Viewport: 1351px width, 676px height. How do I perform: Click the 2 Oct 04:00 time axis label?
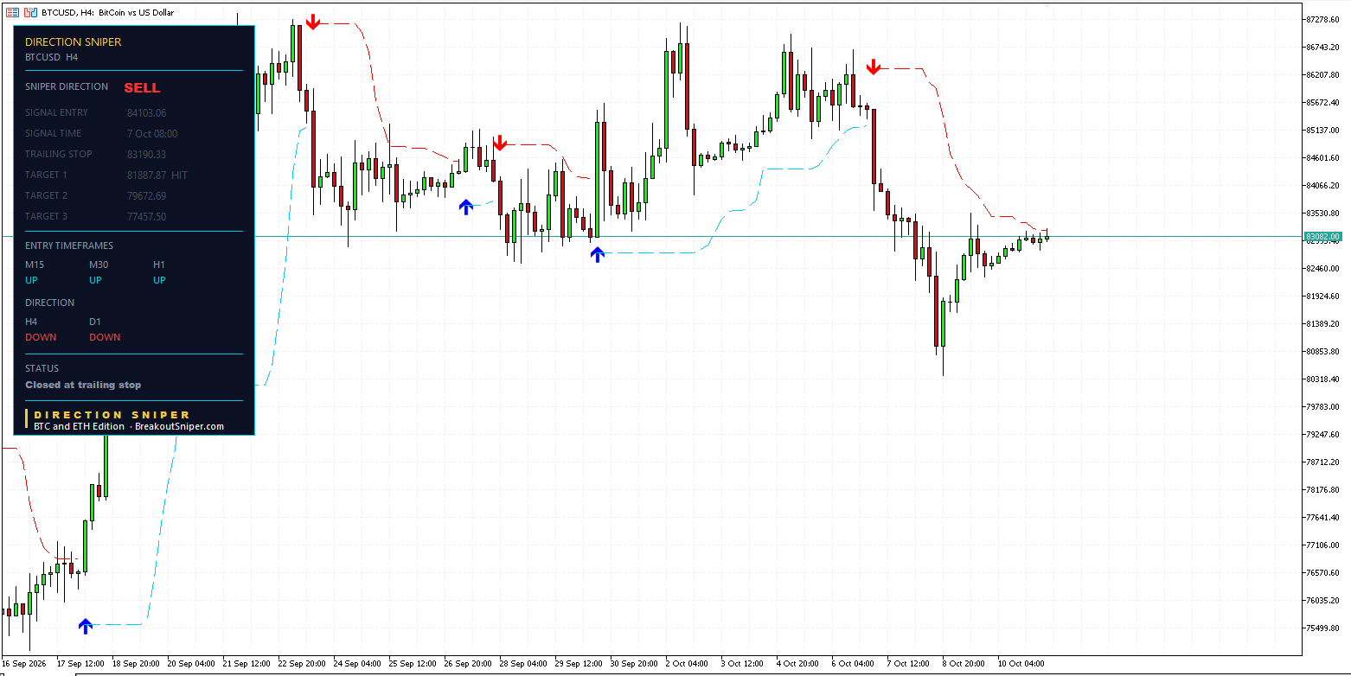tap(687, 664)
